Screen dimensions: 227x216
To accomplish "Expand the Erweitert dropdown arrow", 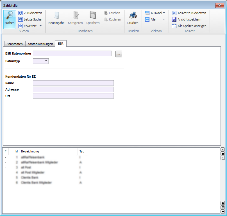I will (x=40, y=26).
